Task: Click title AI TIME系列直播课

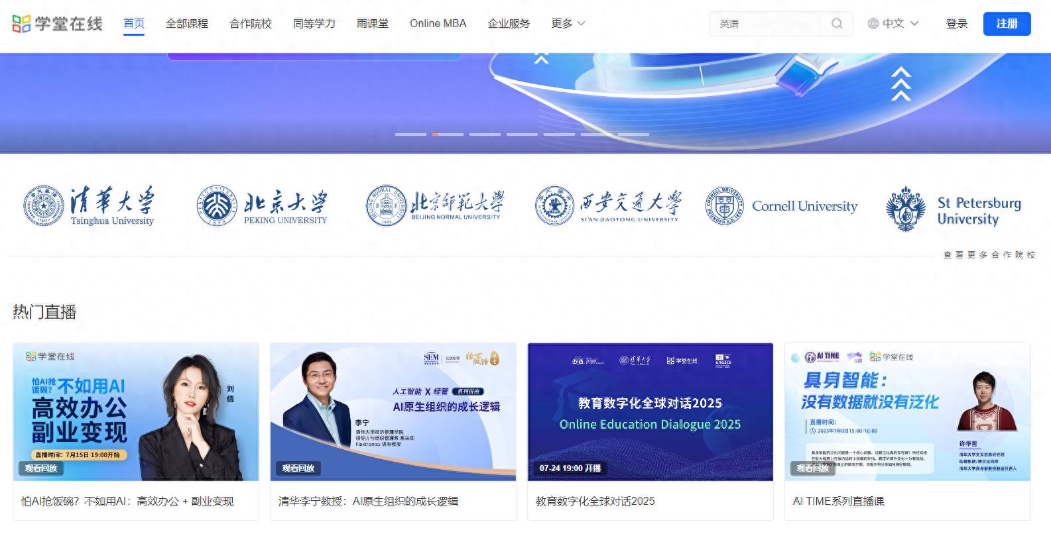Action: coord(839,502)
